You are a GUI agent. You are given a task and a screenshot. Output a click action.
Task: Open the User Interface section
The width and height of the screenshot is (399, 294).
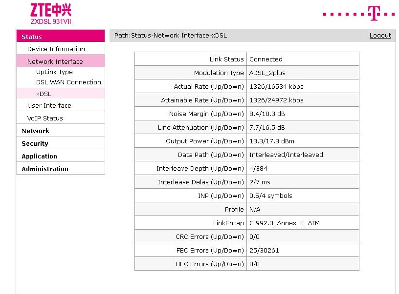coord(49,105)
